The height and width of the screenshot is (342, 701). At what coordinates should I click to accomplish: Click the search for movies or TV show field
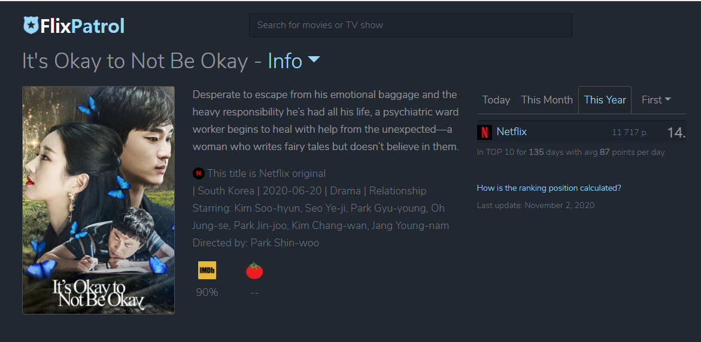pos(411,25)
